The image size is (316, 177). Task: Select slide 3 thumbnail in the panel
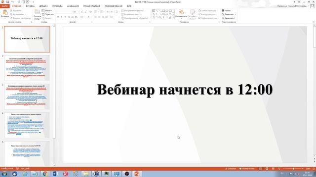pyautogui.click(x=27, y=97)
